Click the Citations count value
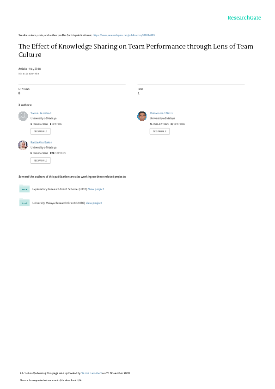275x389 pixels. (x=19, y=93)
